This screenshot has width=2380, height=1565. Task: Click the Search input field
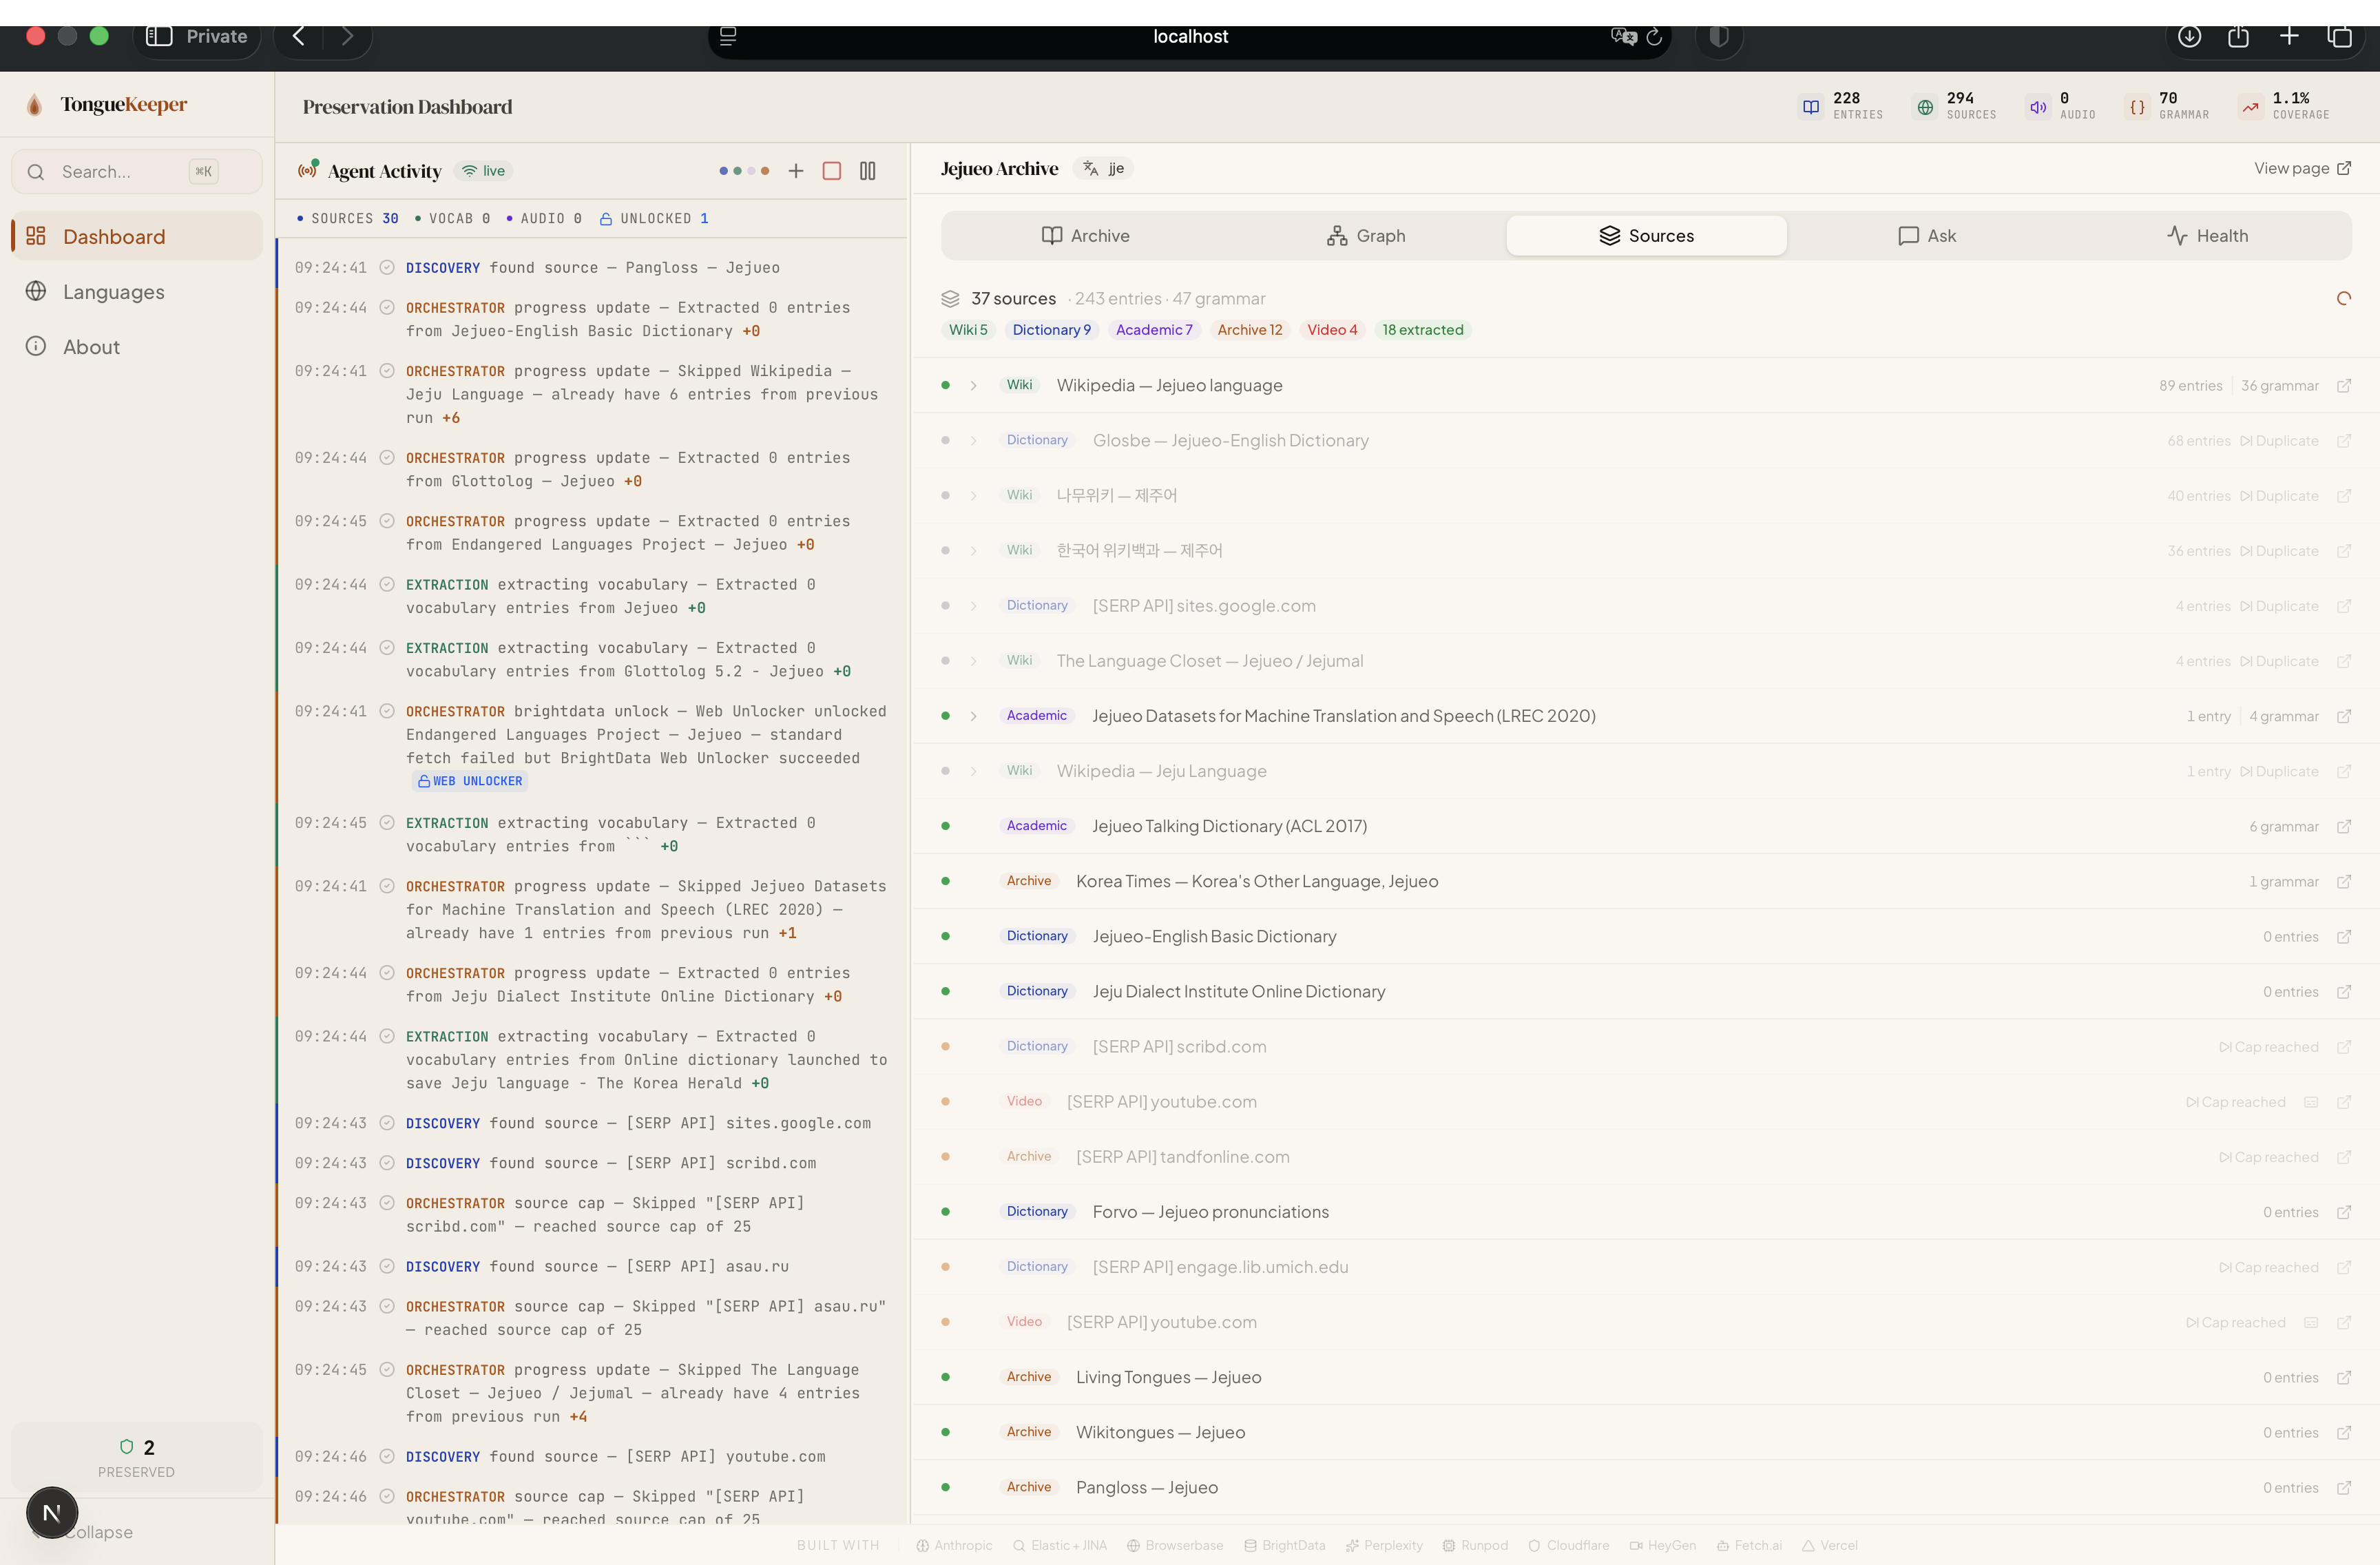(120, 172)
